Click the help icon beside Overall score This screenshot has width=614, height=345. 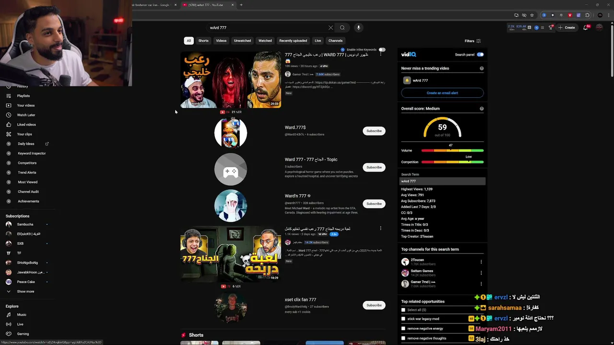click(482, 109)
